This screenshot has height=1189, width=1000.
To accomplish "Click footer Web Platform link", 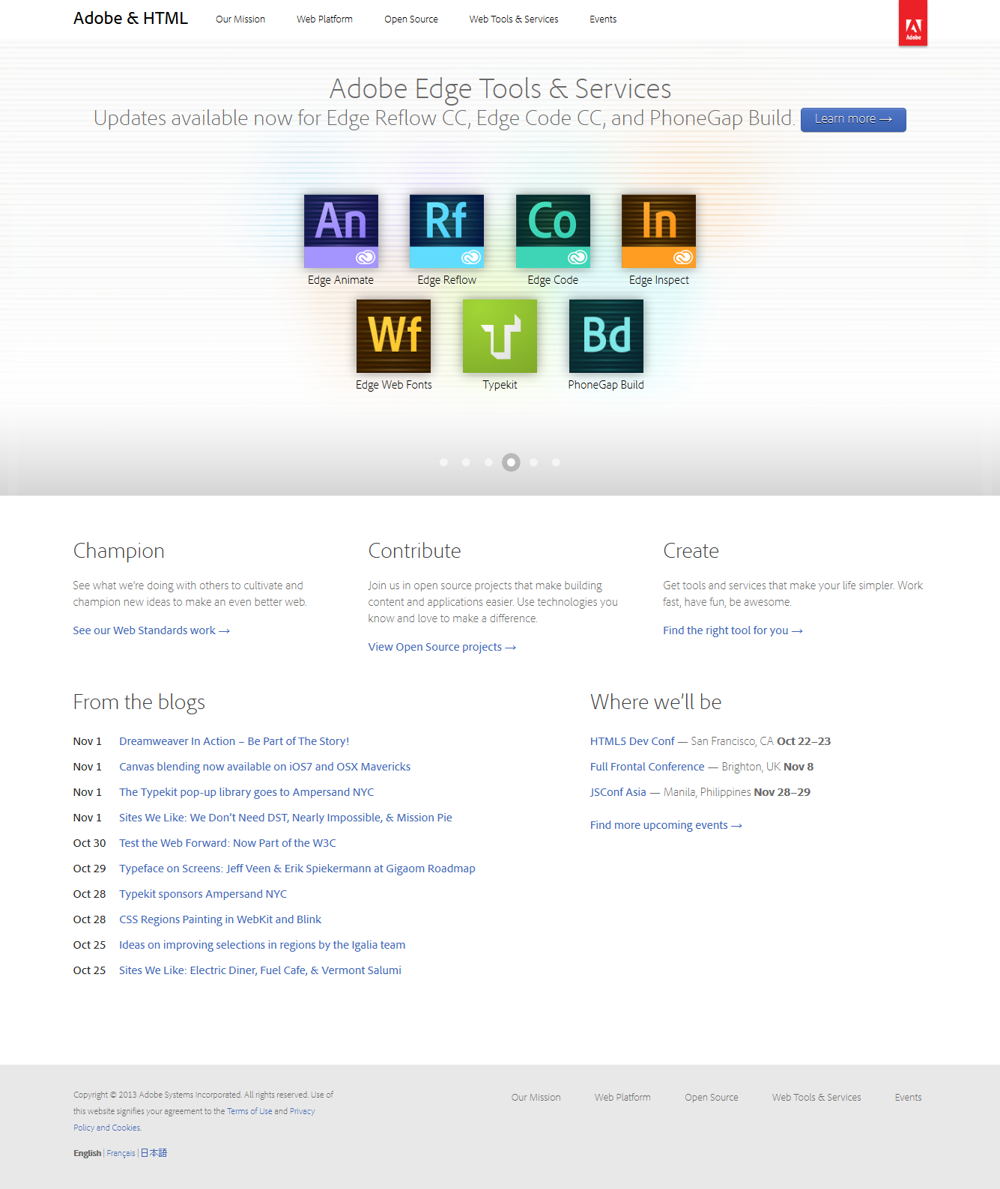I will [x=622, y=1098].
